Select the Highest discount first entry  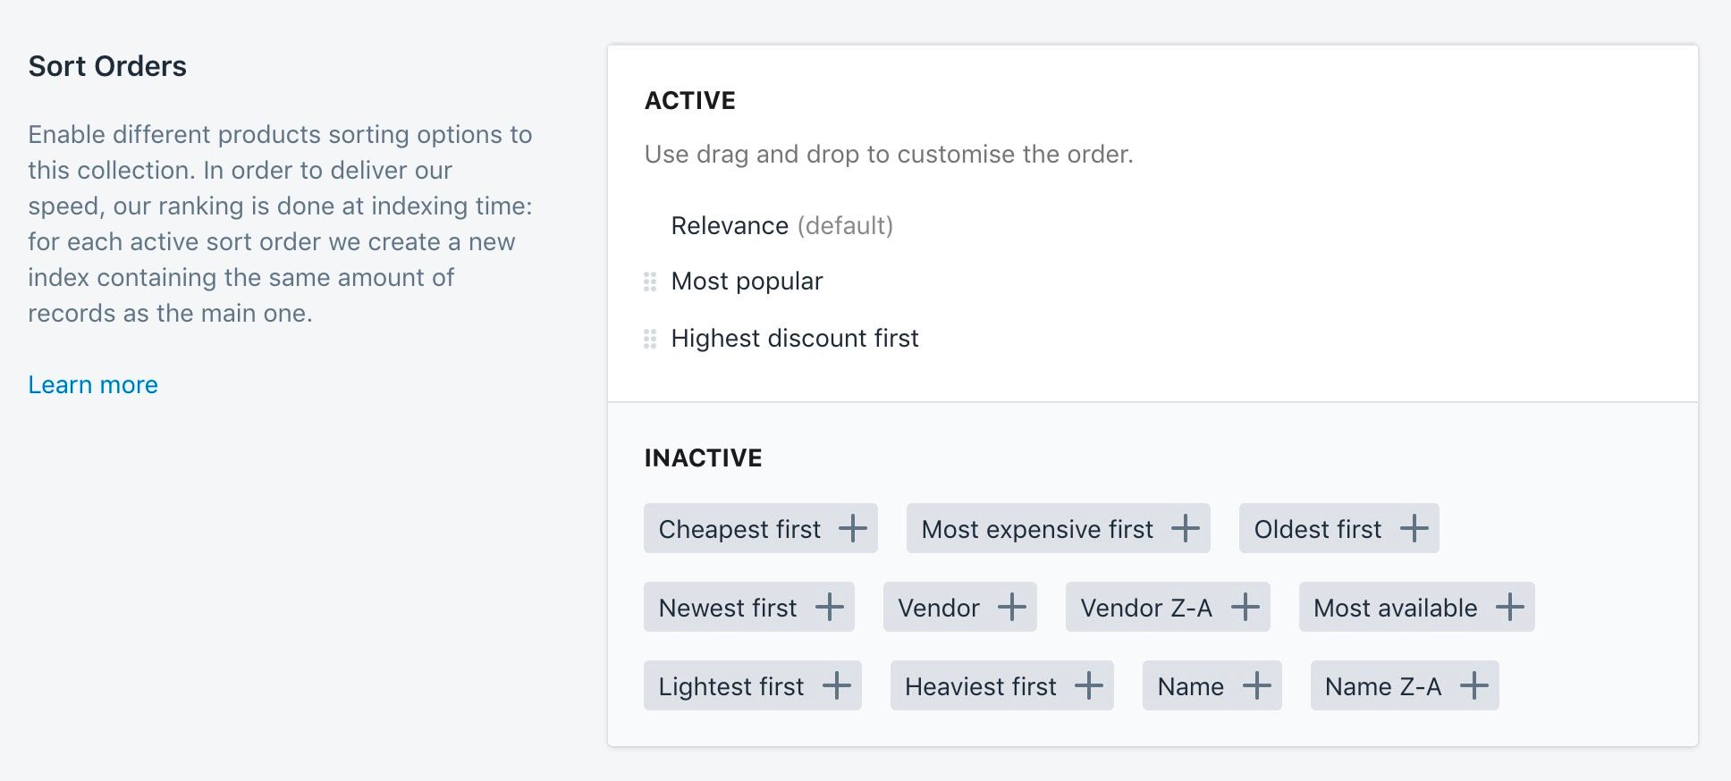[x=794, y=338]
